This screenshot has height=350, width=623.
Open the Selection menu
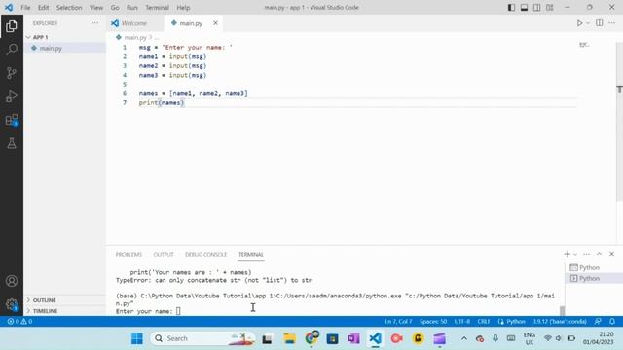click(x=69, y=8)
